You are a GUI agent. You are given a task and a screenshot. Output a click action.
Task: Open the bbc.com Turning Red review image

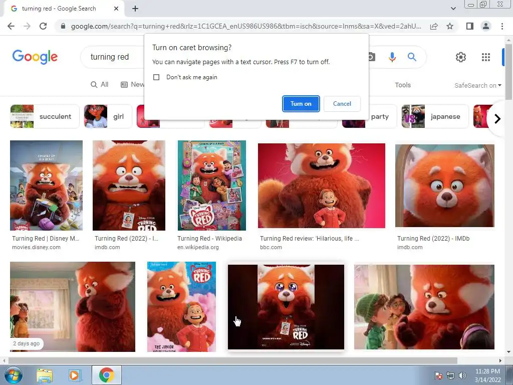click(x=321, y=185)
